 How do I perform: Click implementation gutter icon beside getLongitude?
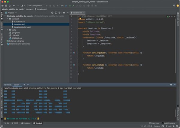[x=74, y=53]
